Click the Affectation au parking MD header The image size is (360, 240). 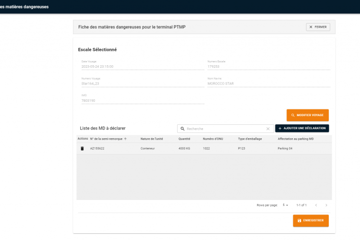(x=295, y=139)
